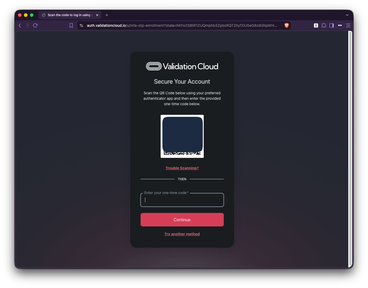Click the 'Secure Your Account' heading
Screen dimensions: 368x288
coord(182,82)
